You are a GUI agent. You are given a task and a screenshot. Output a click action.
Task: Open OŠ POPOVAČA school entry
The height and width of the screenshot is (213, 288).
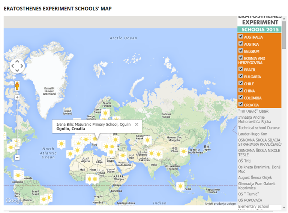click(x=250, y=200)
